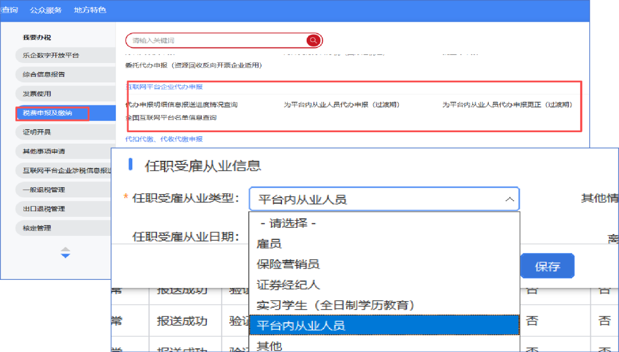Screen dimensions: 619x352
Task: Click the sidebar scroll-up arrow
Action: pyautogui.click(x=65, y=249)
